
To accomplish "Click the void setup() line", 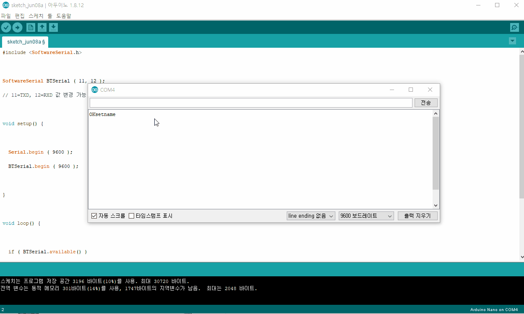I will (x=23, y=124).
